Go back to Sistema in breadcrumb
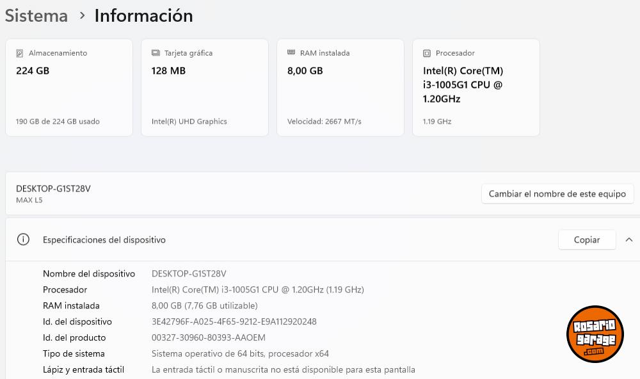Viewport: 640px width, 379px height. click(36, 16)
